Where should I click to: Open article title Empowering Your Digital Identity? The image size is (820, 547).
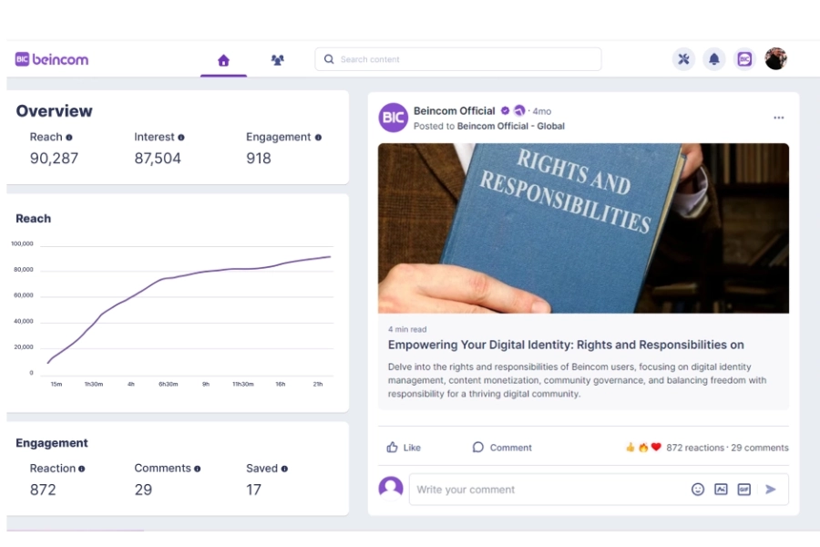tap(566, 345)
